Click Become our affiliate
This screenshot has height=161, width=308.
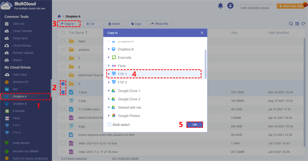[26, 151]
